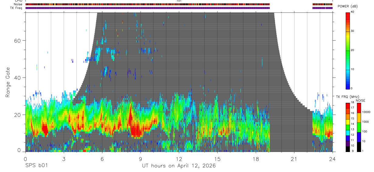Click the TX Freq purple strip

179,8
